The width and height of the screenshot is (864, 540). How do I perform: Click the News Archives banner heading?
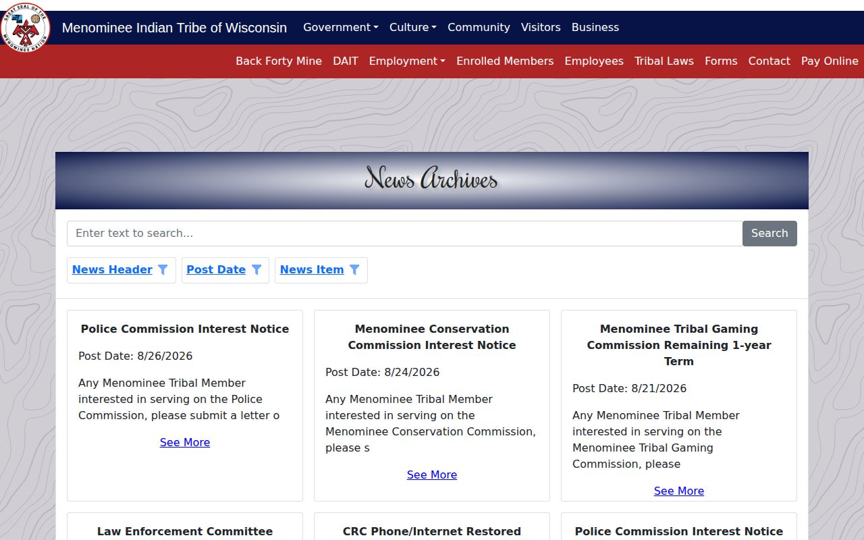pos(431,179)
